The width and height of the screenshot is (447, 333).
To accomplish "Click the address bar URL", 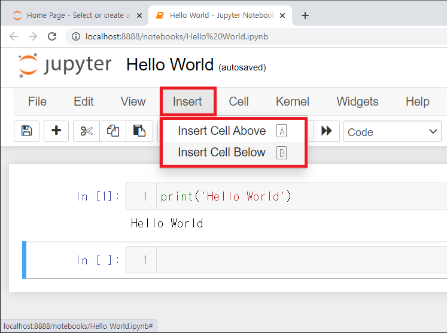I will pyautogui.click(x=177, y=36).
